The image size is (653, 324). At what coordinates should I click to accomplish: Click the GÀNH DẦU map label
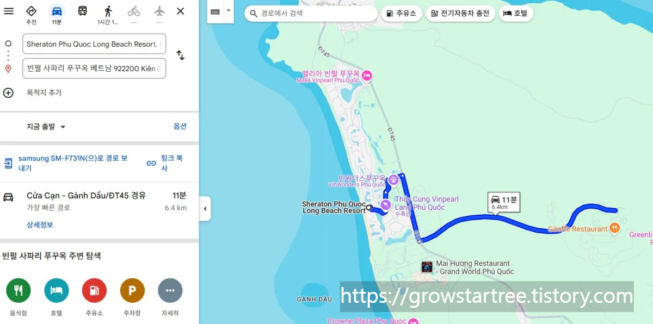pyautogui.click(x=315, y=300)
